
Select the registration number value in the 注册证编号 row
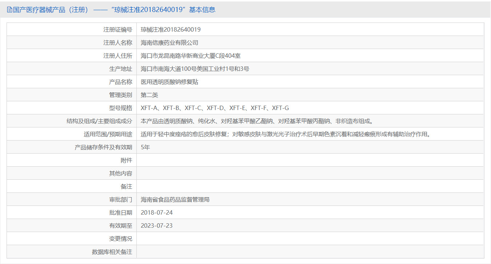point(171,29)
